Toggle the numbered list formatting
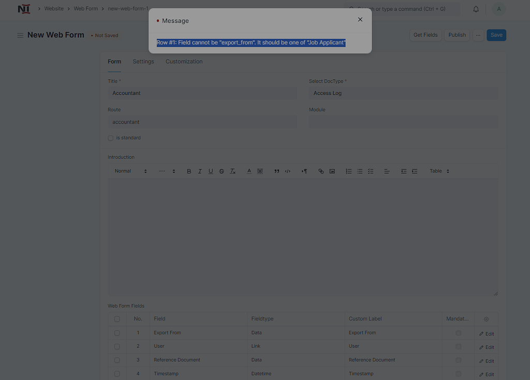Viewport: 530px width, 380px height. (x=348, y=171)
